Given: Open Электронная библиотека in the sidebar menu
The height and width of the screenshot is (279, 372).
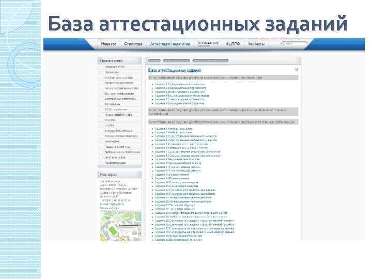Looking at the screenshot, I should pos(120,99).
